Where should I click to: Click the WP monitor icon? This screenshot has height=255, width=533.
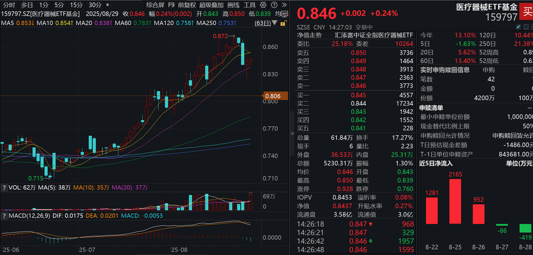(284, 14)
